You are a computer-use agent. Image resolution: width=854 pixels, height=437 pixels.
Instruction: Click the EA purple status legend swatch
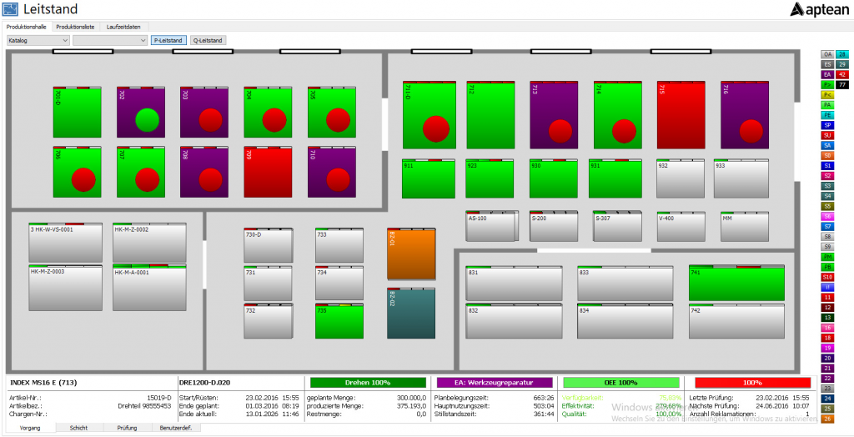[827, 74]
